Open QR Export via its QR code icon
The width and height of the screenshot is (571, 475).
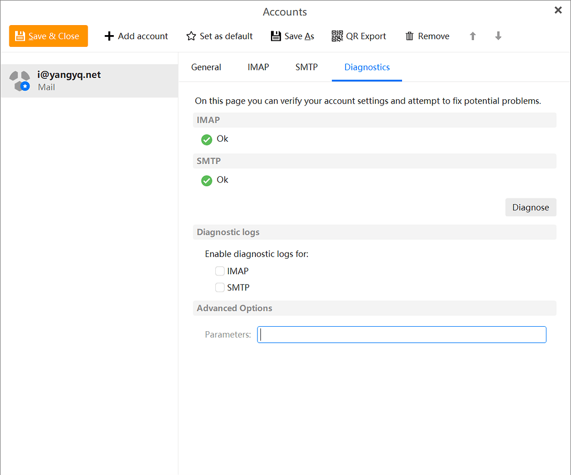[337, 35]
